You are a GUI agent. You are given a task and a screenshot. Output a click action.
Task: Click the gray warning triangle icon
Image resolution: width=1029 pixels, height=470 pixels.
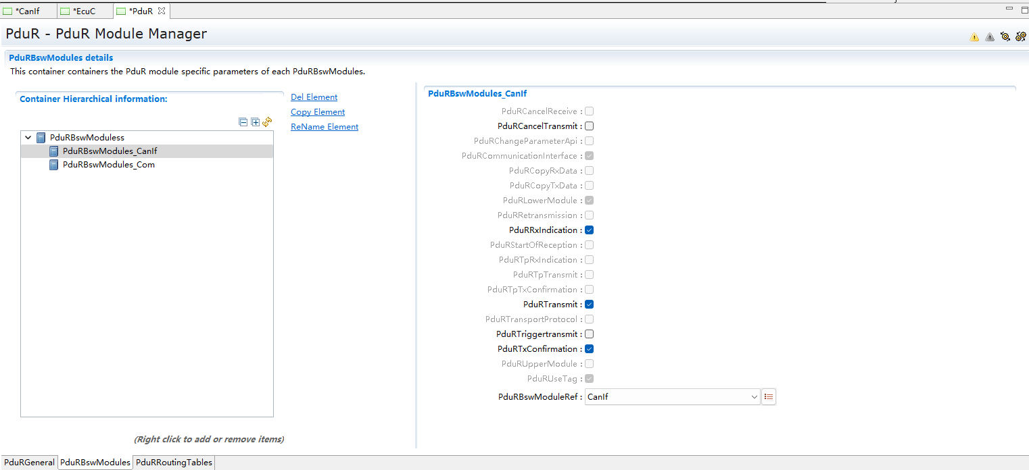pyautogui.click(x=990, y=37)
